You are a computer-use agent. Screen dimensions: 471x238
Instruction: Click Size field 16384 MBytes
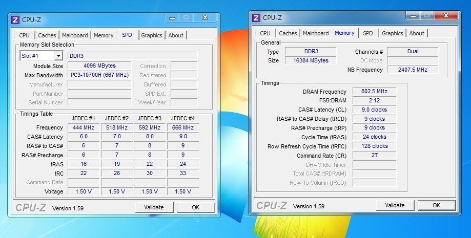311,60
